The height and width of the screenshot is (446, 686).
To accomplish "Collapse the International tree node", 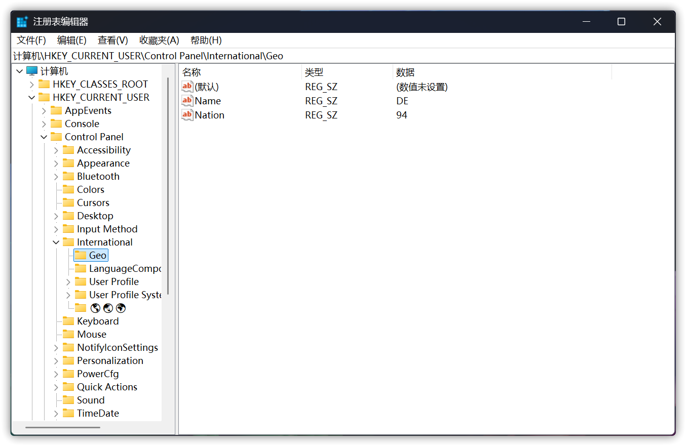I will pyautogui.click(x=56, y=242).
